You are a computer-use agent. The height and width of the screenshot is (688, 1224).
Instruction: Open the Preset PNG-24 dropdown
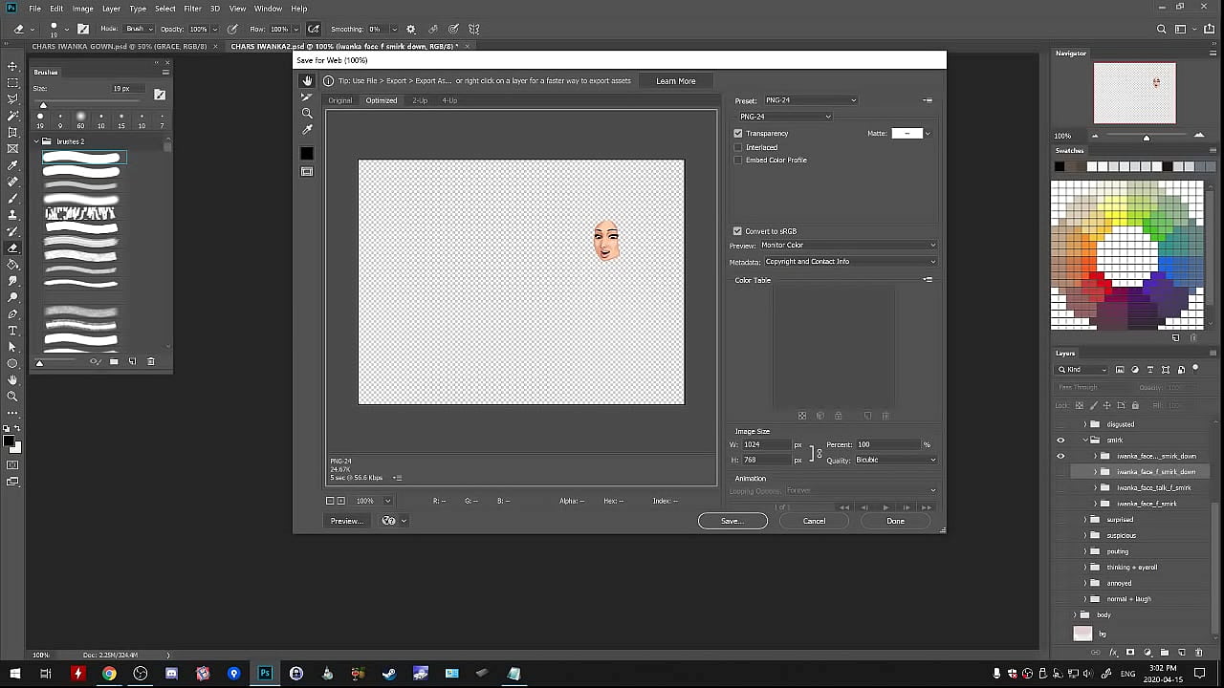tap(810, 100)
